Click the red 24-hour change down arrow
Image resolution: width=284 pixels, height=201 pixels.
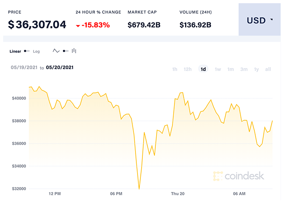(78, 26)
